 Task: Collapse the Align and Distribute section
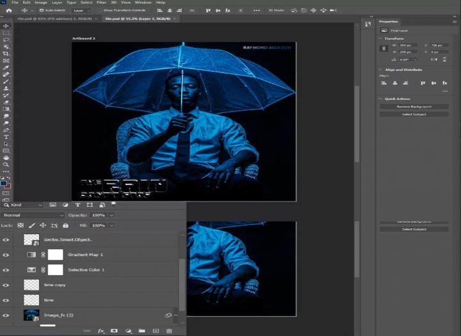pyautogui.click(x=380, y=70)
